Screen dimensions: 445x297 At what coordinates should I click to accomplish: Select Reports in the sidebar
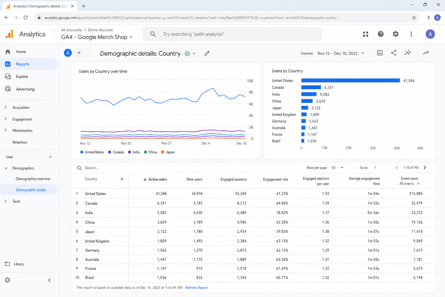pyautogui.click(x=29, y=64)
